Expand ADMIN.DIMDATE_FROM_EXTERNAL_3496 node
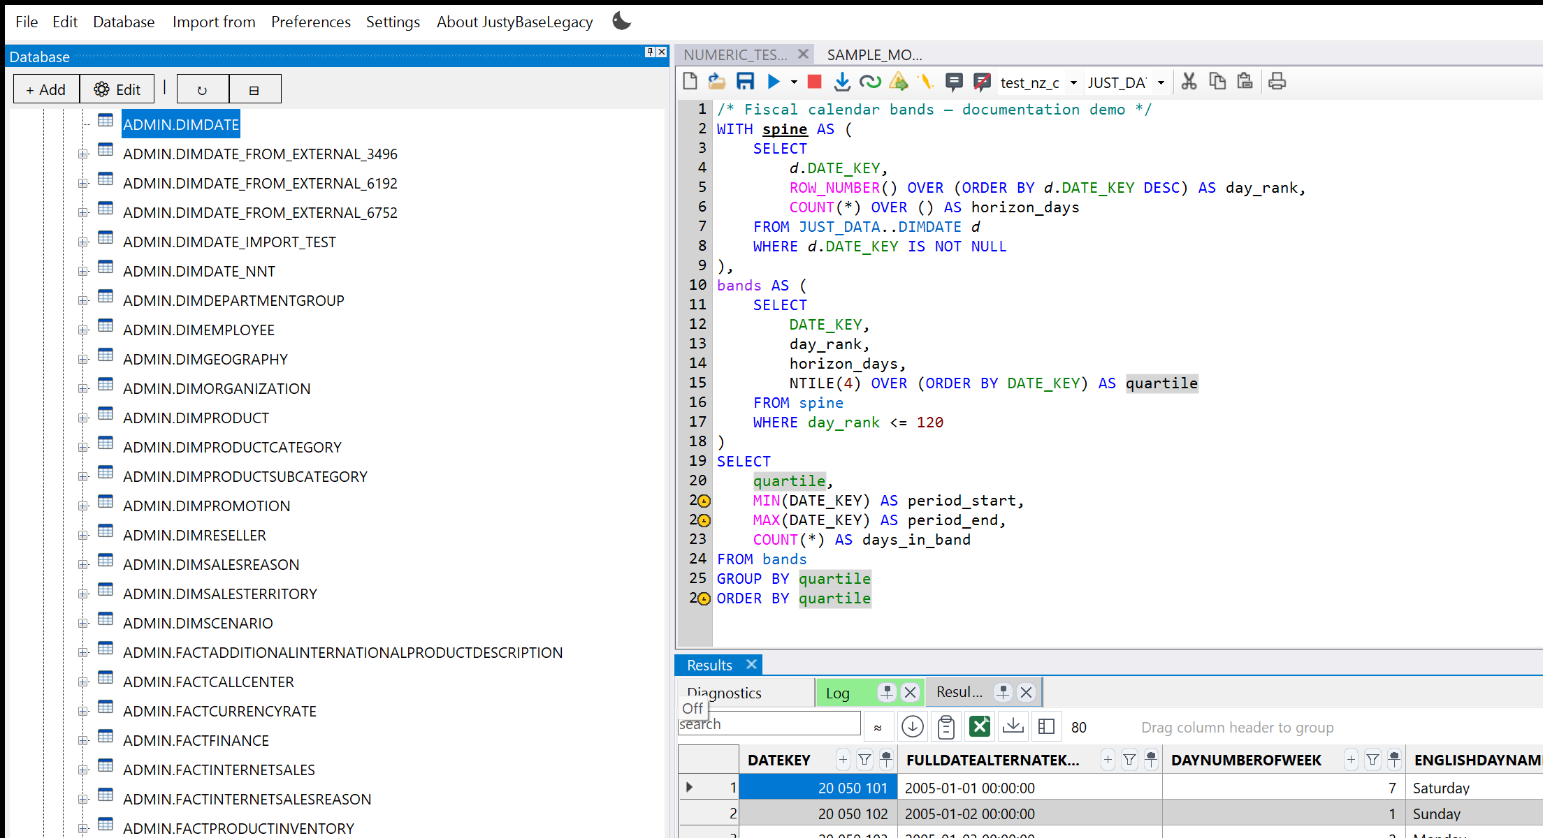Screen dimensions: 1543x838 click(x=83, y=154)
